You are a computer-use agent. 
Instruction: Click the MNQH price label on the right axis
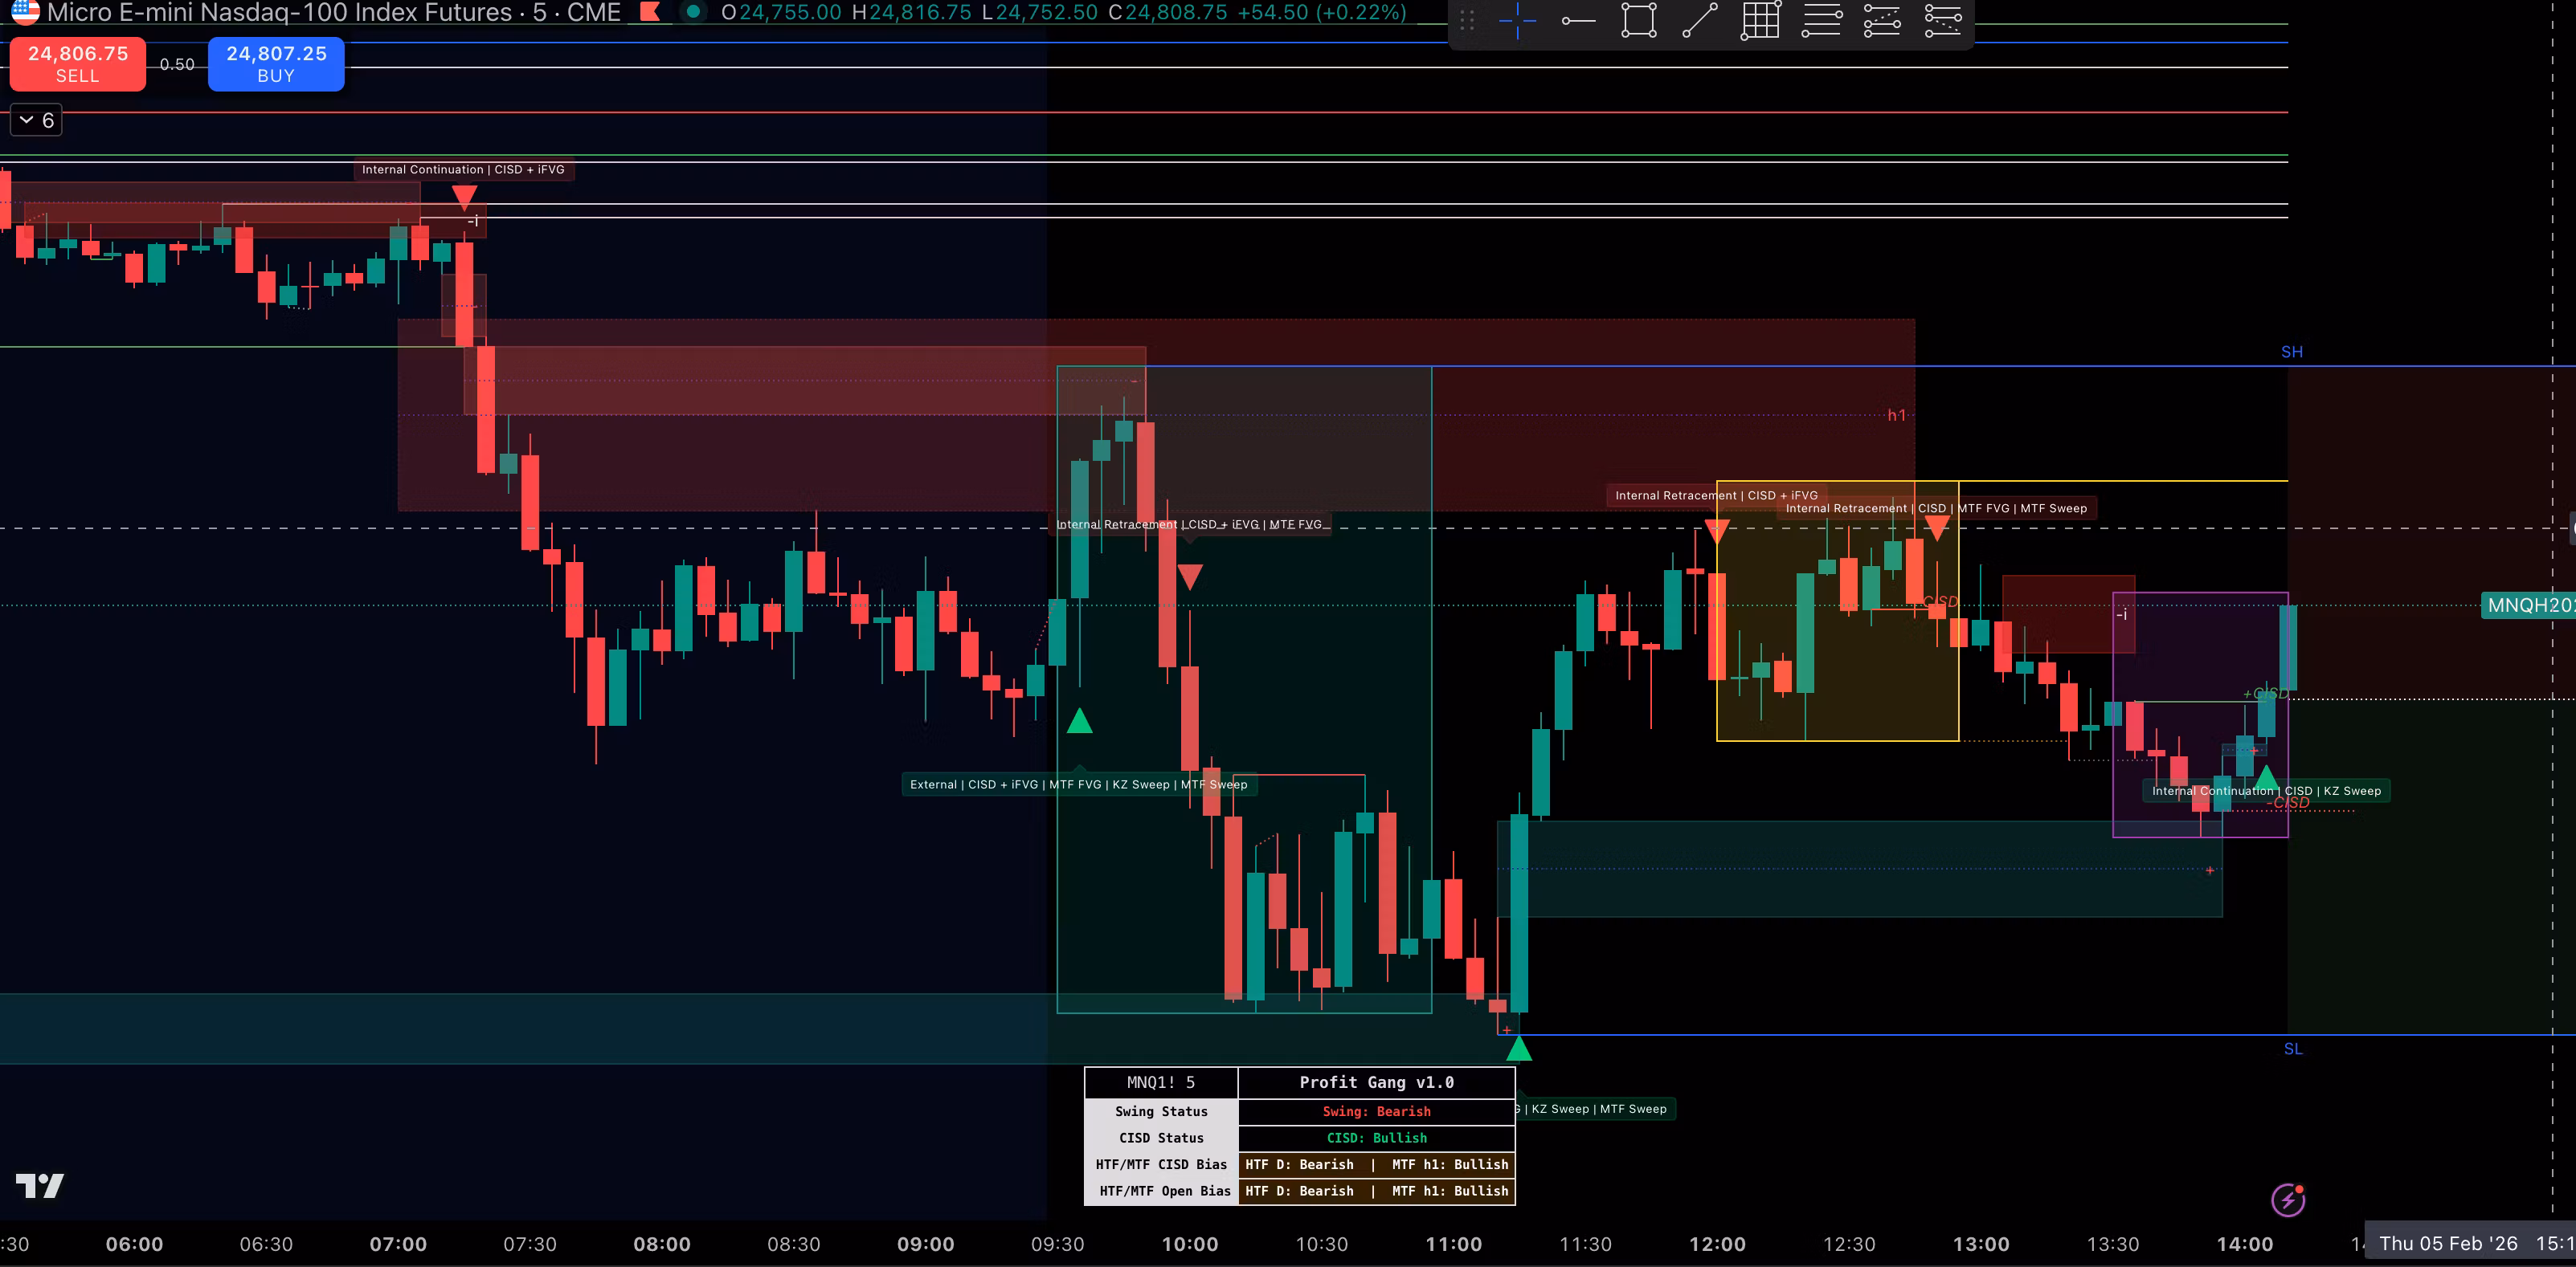click(x=2530, y=605)
